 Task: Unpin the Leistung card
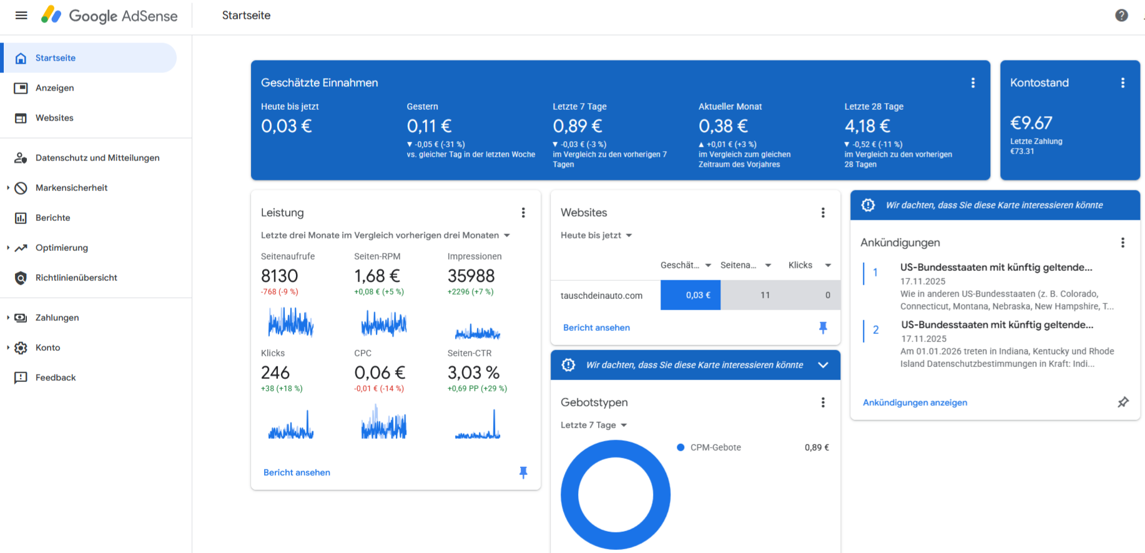[523, 472]
